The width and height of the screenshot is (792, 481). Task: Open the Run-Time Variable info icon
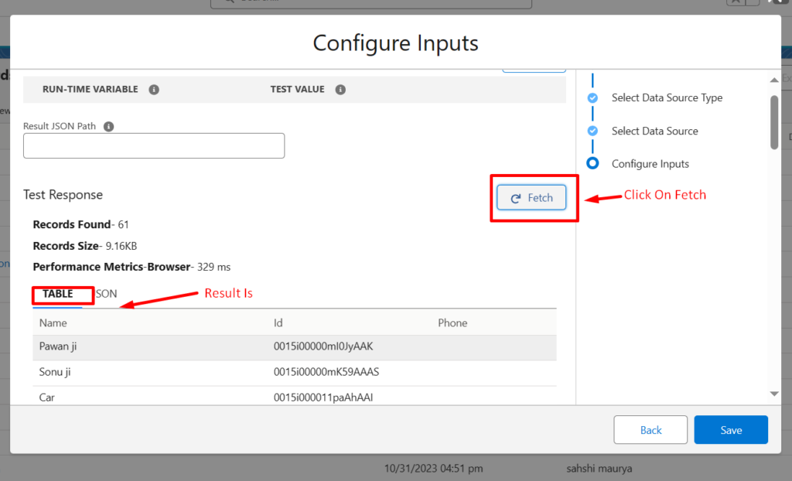[154, 90]
